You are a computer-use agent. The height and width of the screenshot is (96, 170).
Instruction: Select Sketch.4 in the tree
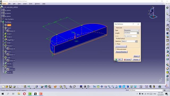pyautogui.click(x=12, y=49)
